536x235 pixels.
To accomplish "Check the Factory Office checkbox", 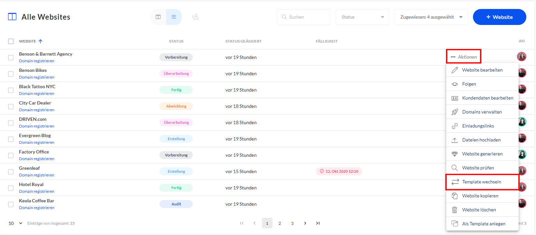I will (x=11, y=155).
